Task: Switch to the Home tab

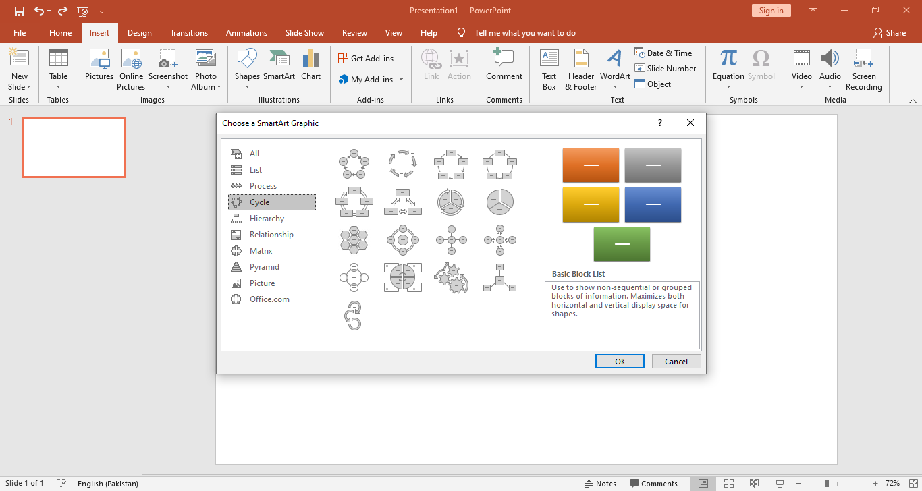Action: [x=60, y=33]
